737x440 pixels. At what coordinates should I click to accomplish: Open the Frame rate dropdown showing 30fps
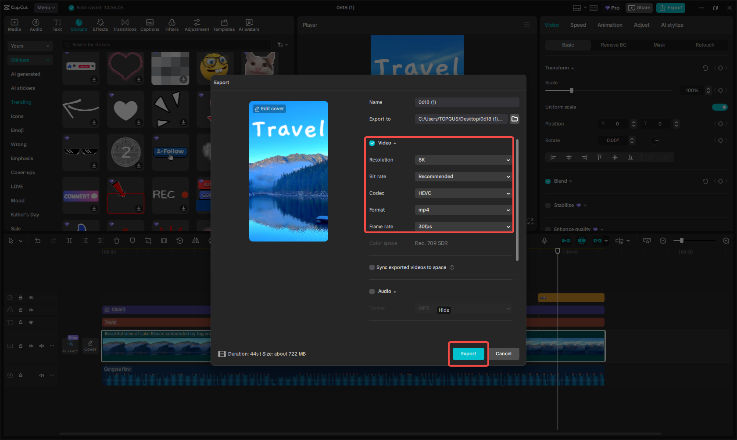point(463,227)
